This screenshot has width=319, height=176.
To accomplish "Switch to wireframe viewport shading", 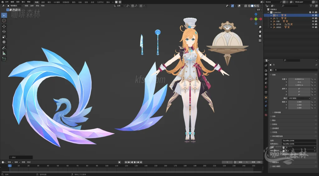I will click(x=249, y=6).
